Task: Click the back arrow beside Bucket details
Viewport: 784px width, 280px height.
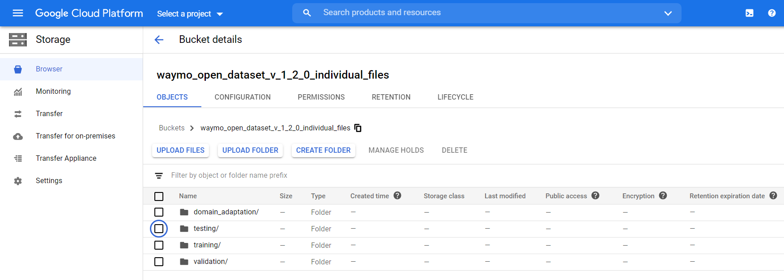Action: tap(159, 40)
